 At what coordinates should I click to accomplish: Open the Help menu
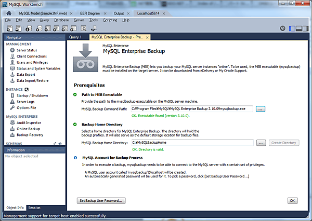point(126,20)
